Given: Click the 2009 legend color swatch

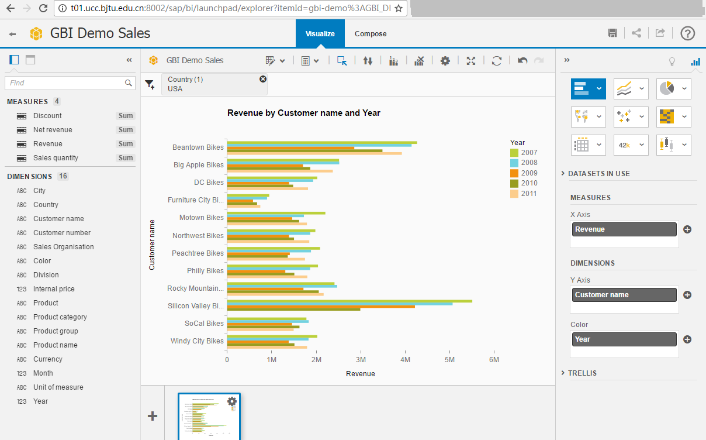Looking at the screenshot, I should (x=514, y=173).
